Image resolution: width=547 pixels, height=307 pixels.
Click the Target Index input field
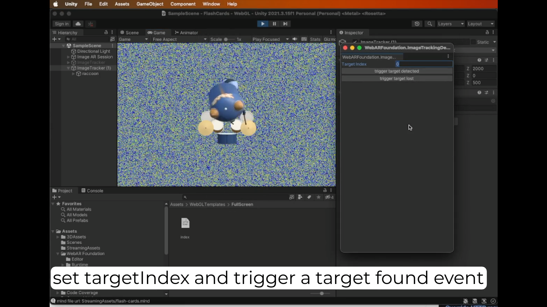[x=424, y=64]
